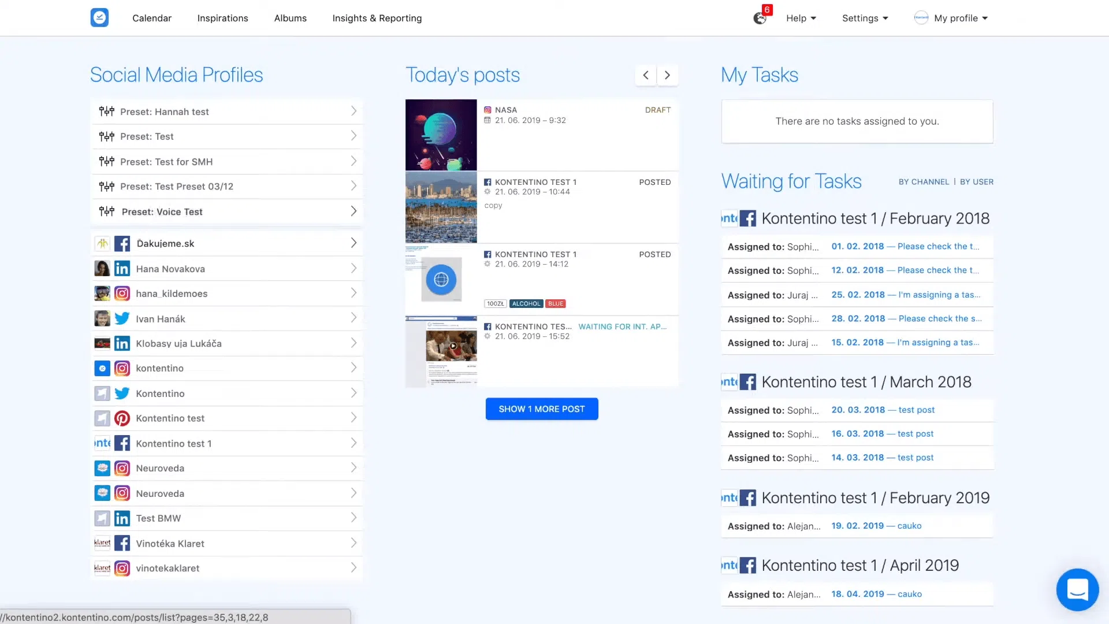Click the Facebook icon in April 2019 heading
Viewport: 1109px width, 624px height.
[748, 565]
